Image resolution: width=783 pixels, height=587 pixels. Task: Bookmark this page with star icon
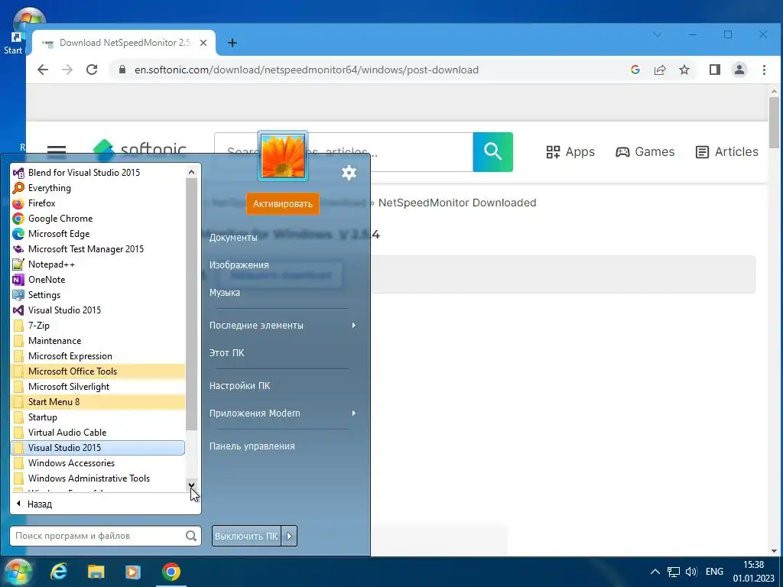(684, 70)
